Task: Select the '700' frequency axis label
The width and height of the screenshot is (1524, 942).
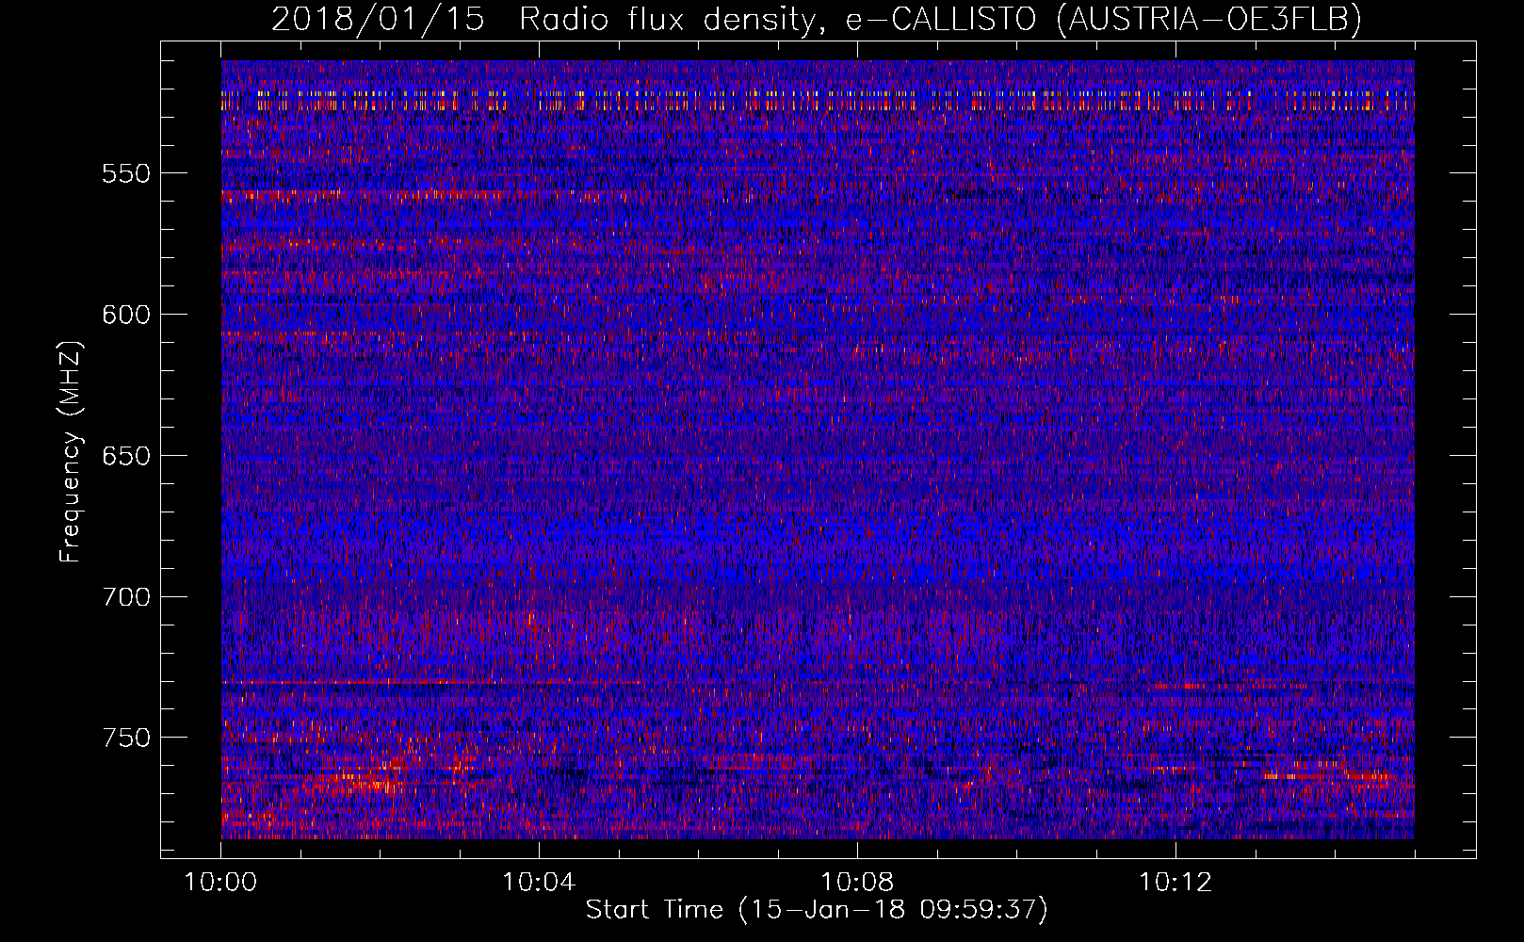Action: (126, 597)
